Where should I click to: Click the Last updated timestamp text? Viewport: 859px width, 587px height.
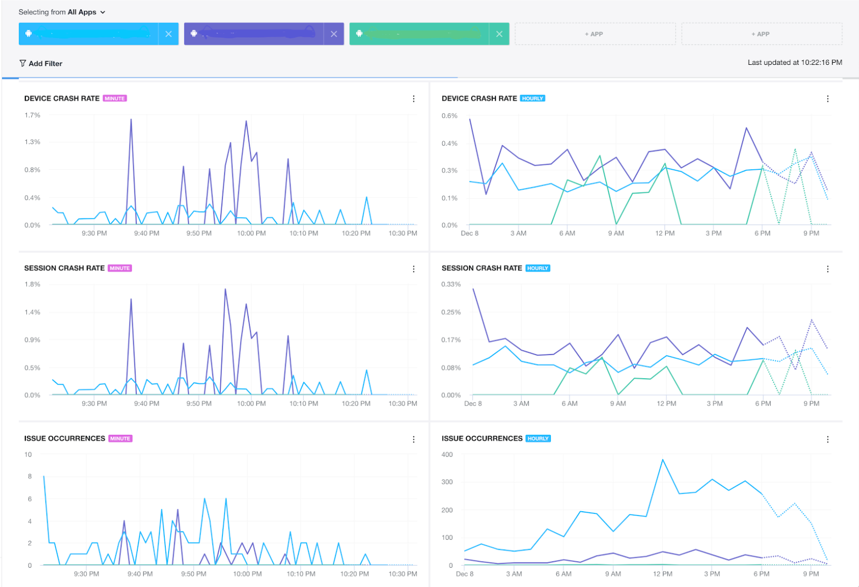coord(794,63)
